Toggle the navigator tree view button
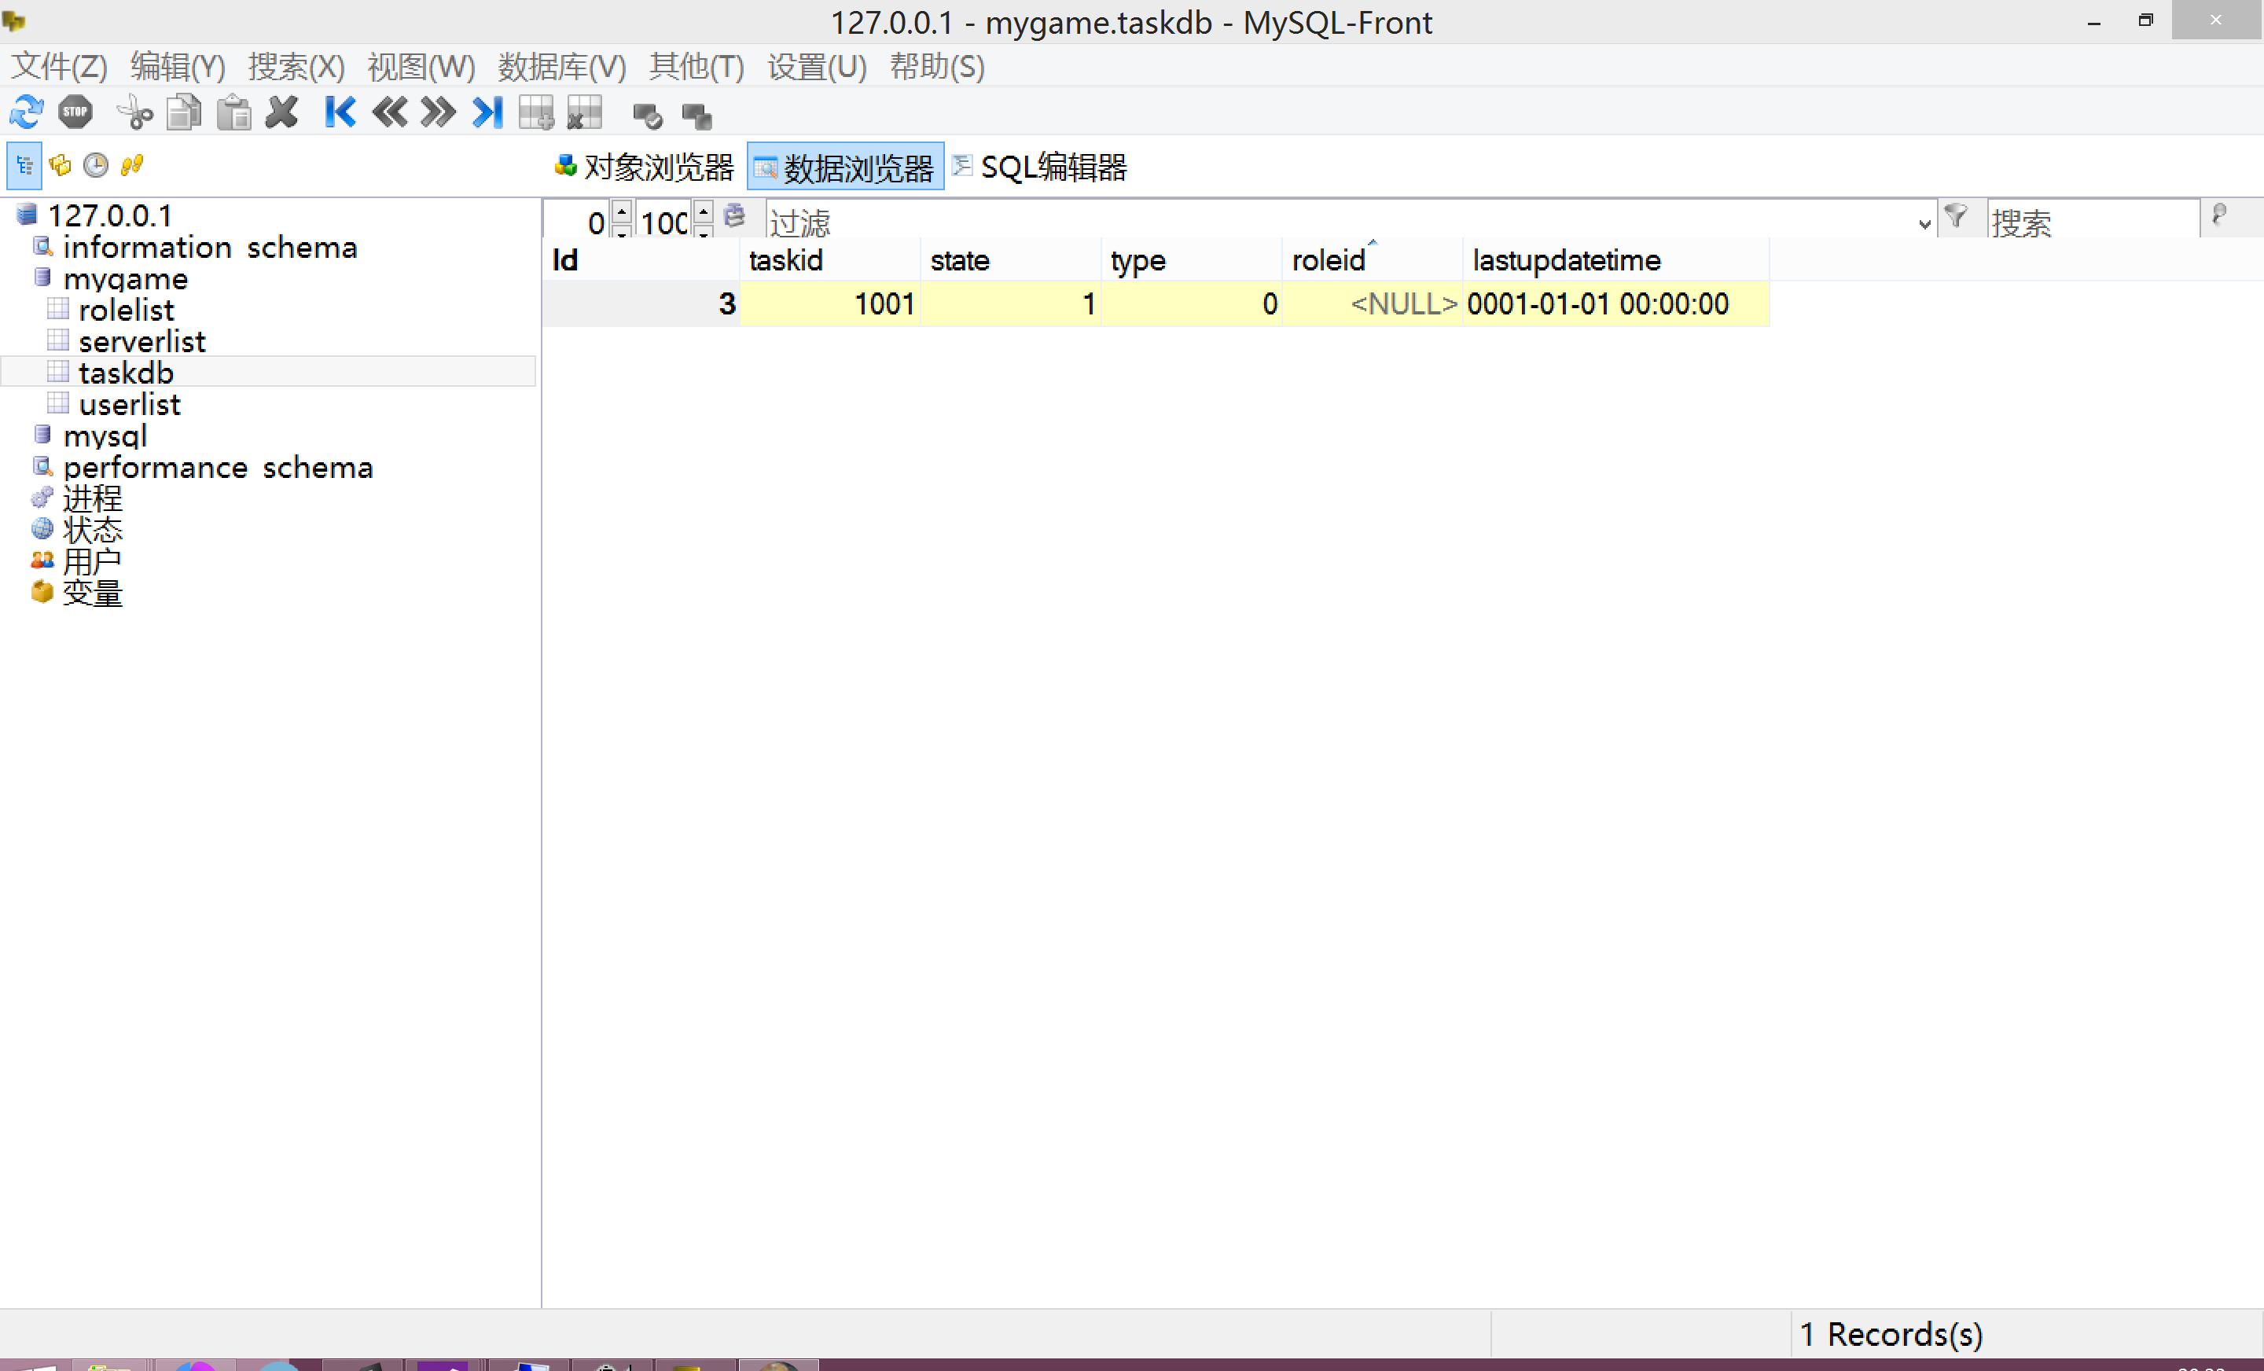2264x1371 pixels. pos(25,165)
